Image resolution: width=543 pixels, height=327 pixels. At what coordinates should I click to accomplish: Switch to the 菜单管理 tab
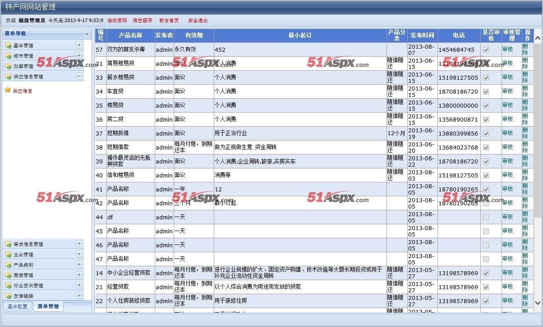(48, 306)
